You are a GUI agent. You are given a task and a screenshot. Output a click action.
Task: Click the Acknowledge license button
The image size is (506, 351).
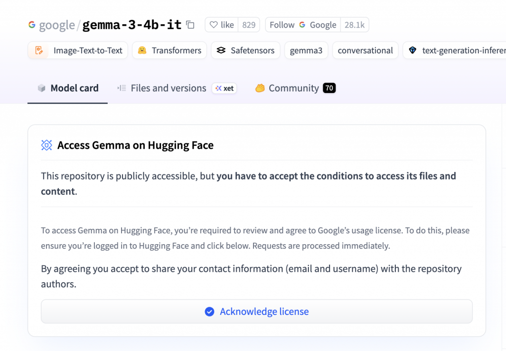[x=256, y=311]
